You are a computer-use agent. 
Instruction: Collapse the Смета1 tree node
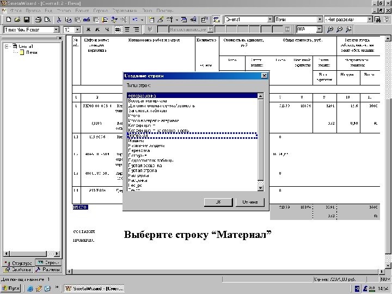click(7, 46)
